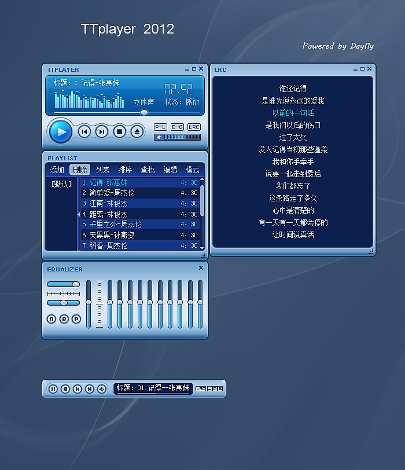405x470 pixels.
Task: Click the equalizer O button
Action: pos(51,319)
